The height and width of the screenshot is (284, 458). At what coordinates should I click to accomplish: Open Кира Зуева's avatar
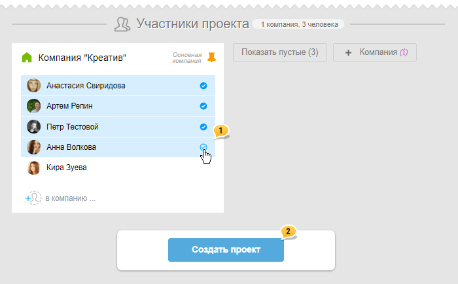coord(33,168)
